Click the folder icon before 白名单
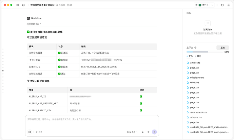The image size is (234, 140). point(57,5)
